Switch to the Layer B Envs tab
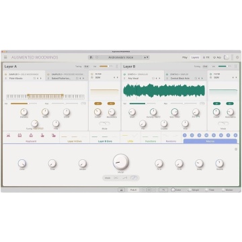242x242 pixels. click(105, 141)
